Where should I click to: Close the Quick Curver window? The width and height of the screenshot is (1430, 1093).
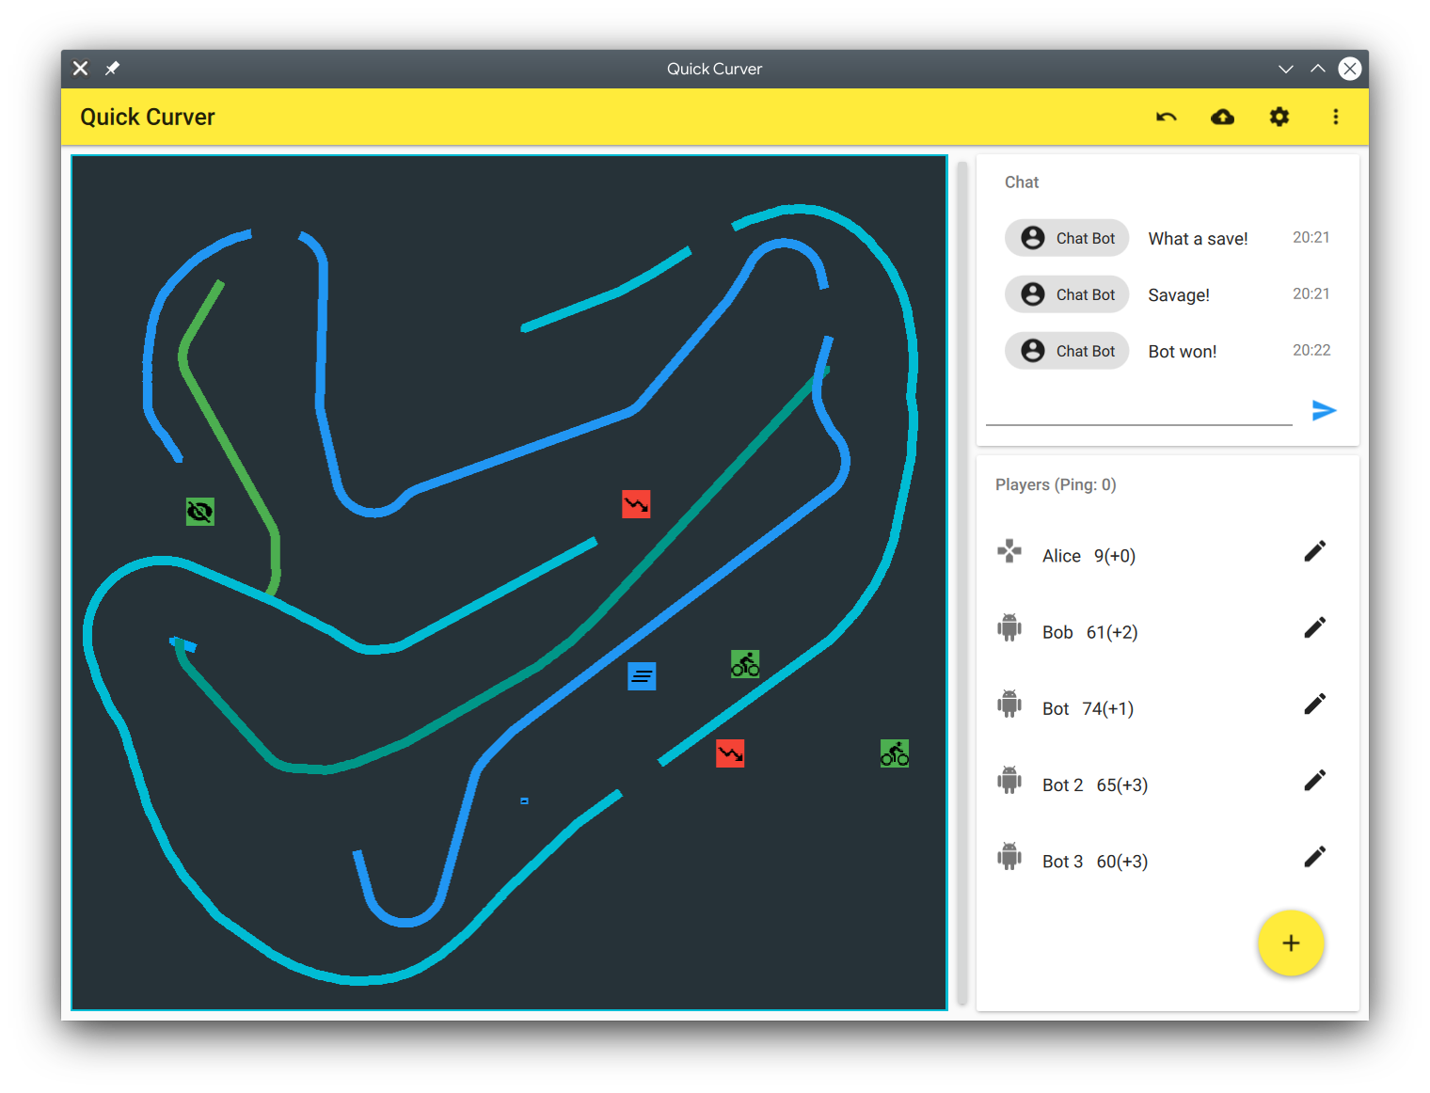[x=1350, y=69]
